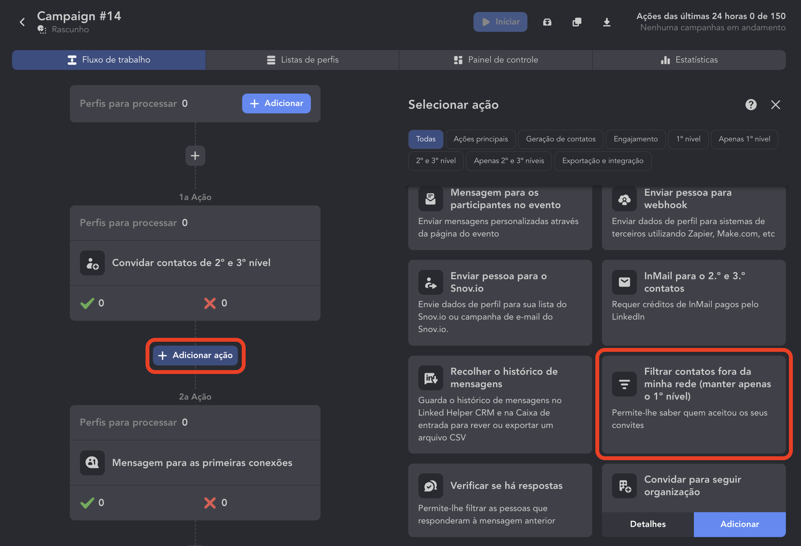Viewport: 801px width, 546px height.
Task: Click the duplicate campaign icon
Action: (577, 22)
